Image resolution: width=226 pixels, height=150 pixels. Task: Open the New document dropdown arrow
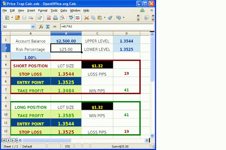click(x=12, y=18)
